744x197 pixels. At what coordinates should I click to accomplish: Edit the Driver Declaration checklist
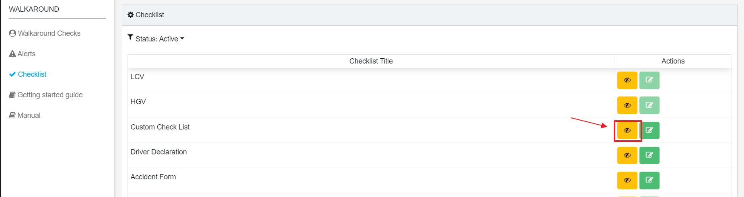coord(649,155)
